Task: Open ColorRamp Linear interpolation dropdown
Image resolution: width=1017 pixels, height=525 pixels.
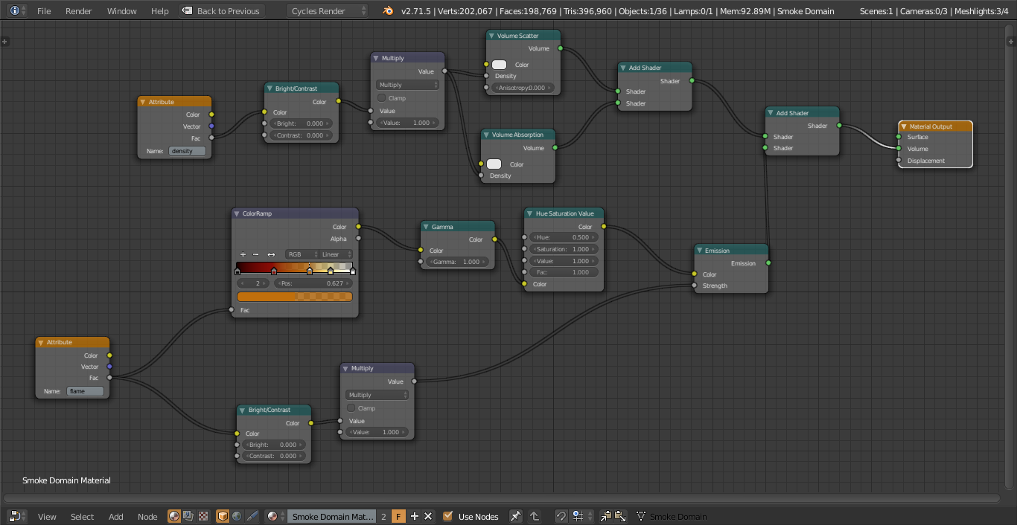Action: [x=336, y=254]
